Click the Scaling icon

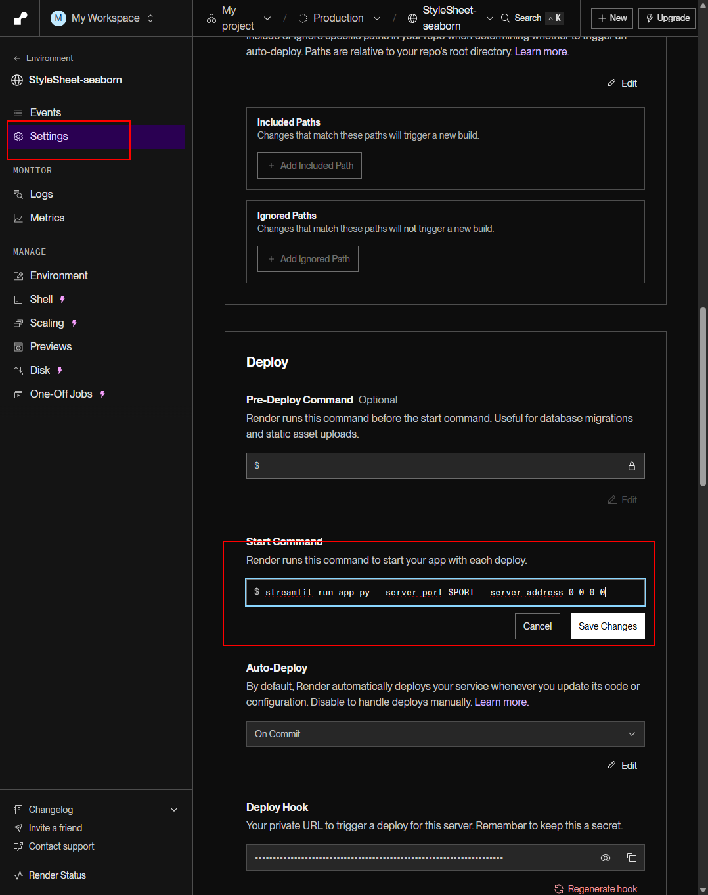pyautogui.click(x=18, y=323)
